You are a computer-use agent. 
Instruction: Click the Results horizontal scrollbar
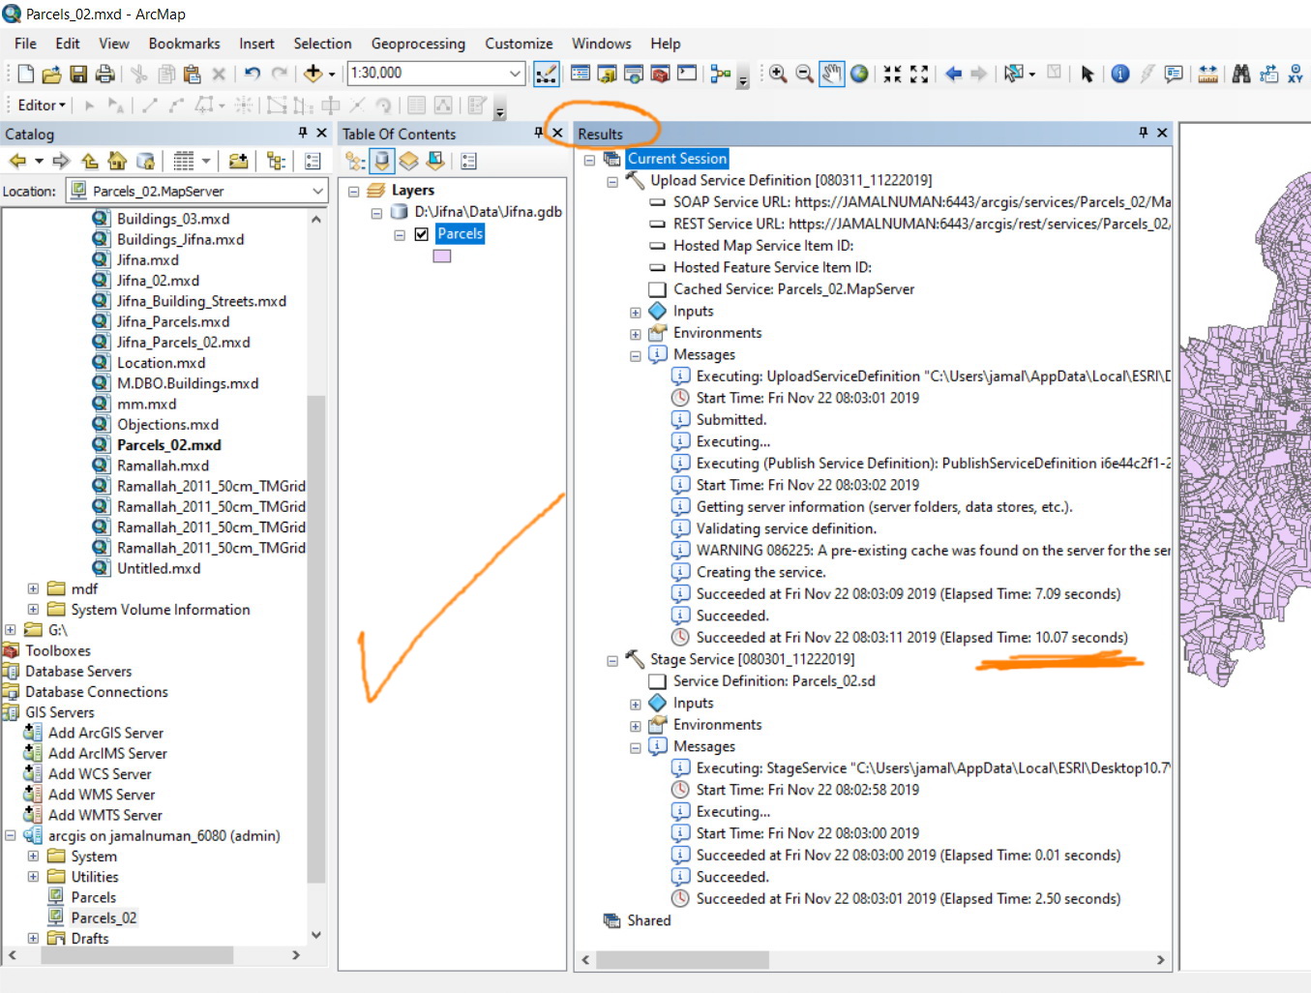click(x=682, y=960)
